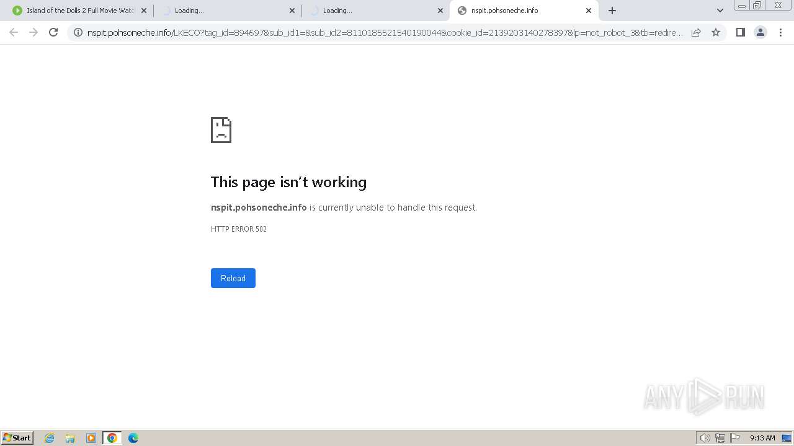Close the Island of the Dolls 2 tab
The height and width of the screenshot is (446, 794).
pyautogui.click(x=144, y=11)
